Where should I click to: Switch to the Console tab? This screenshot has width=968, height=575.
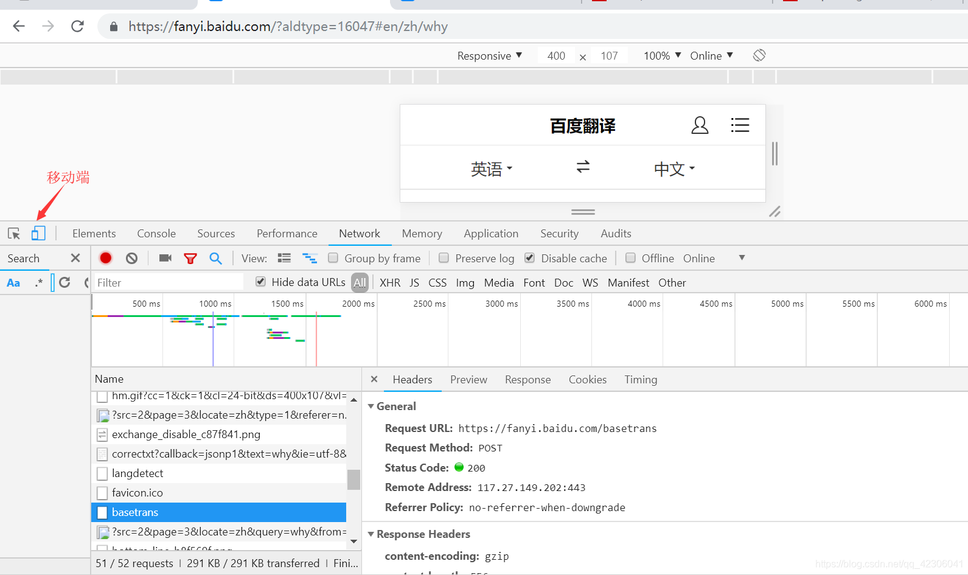(156, 234)
